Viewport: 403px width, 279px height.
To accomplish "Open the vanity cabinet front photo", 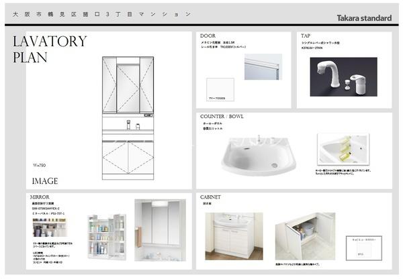I will coord(234,236).
